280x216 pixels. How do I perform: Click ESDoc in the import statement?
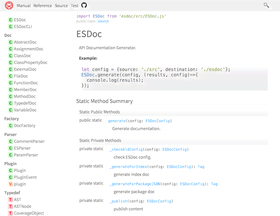(x=98, y=16)
